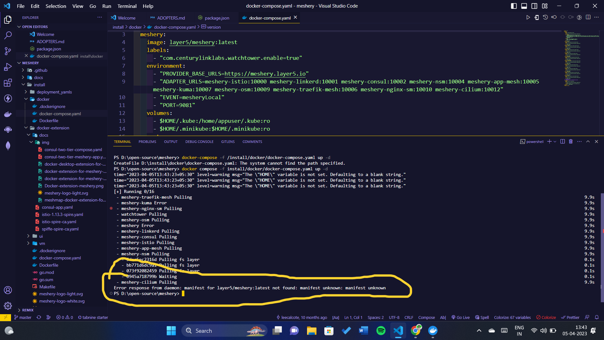This screenshot has width=604, height=340.
Task: Create a new terminal with plus icon
Action: (549, 141)
